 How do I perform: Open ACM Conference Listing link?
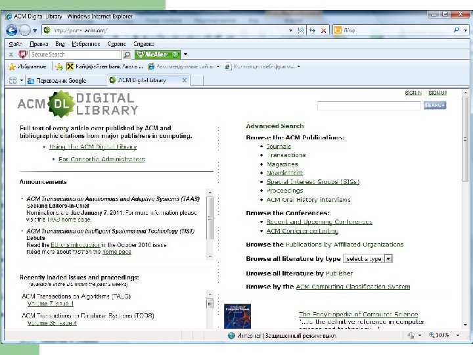302,231
